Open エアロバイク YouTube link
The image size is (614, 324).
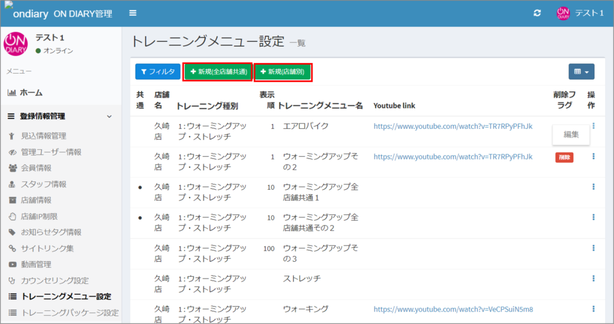point(453,126)
